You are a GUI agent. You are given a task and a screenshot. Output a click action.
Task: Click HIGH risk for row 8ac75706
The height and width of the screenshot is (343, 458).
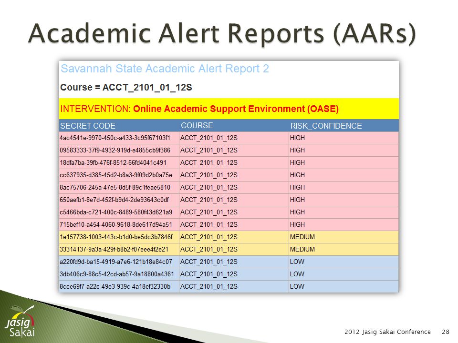(x=297, y=187)
